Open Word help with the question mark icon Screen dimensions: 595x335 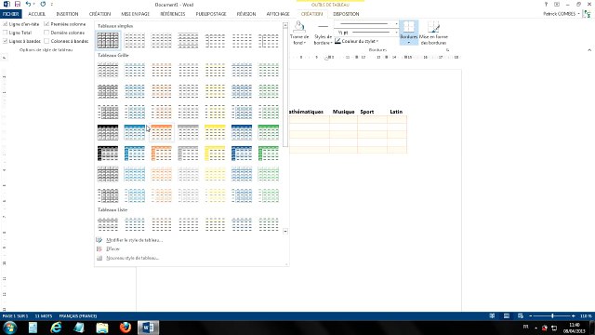coord(546,4)
